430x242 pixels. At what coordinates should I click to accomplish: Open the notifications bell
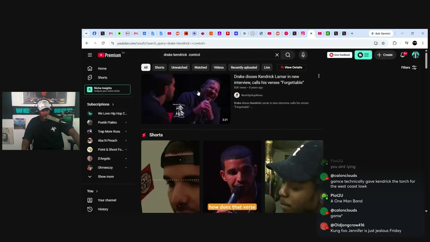click(403, 55)
